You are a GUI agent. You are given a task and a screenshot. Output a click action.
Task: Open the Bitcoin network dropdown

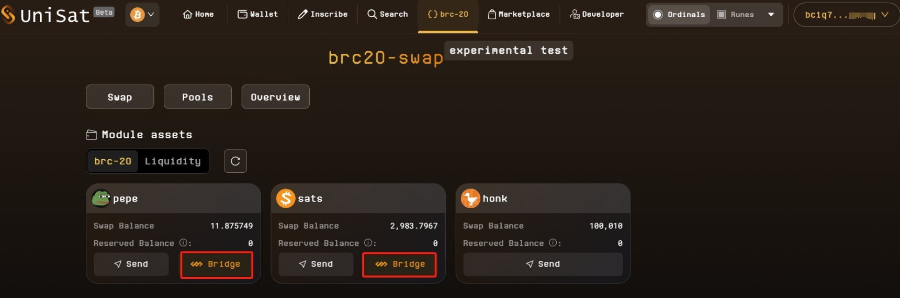pyautogui.click(x=142, y=15)
